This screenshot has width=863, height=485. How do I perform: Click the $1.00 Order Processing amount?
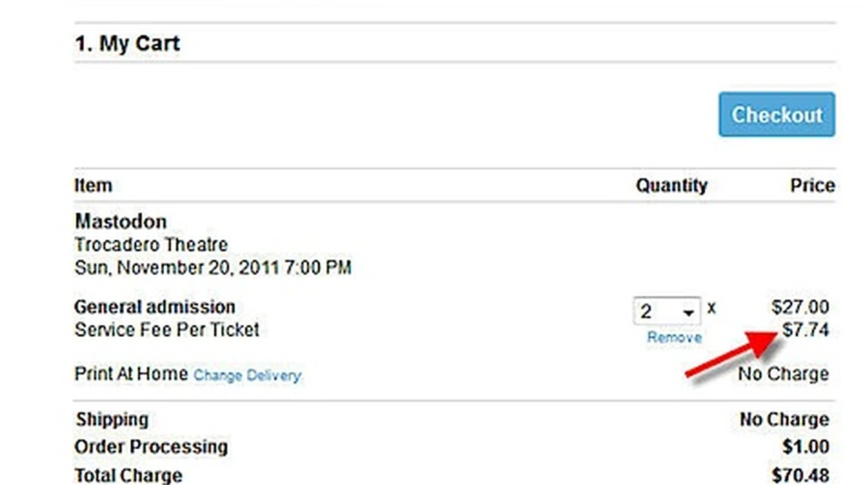tap(806, 447)
